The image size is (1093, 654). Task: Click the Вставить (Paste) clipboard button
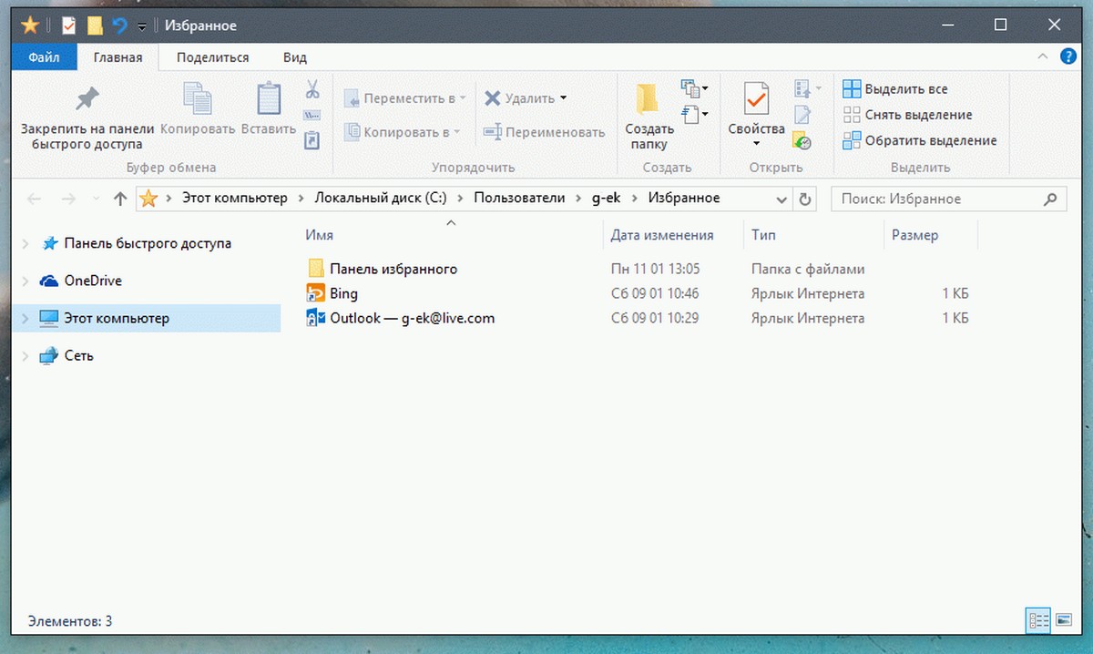coord(269,109)
